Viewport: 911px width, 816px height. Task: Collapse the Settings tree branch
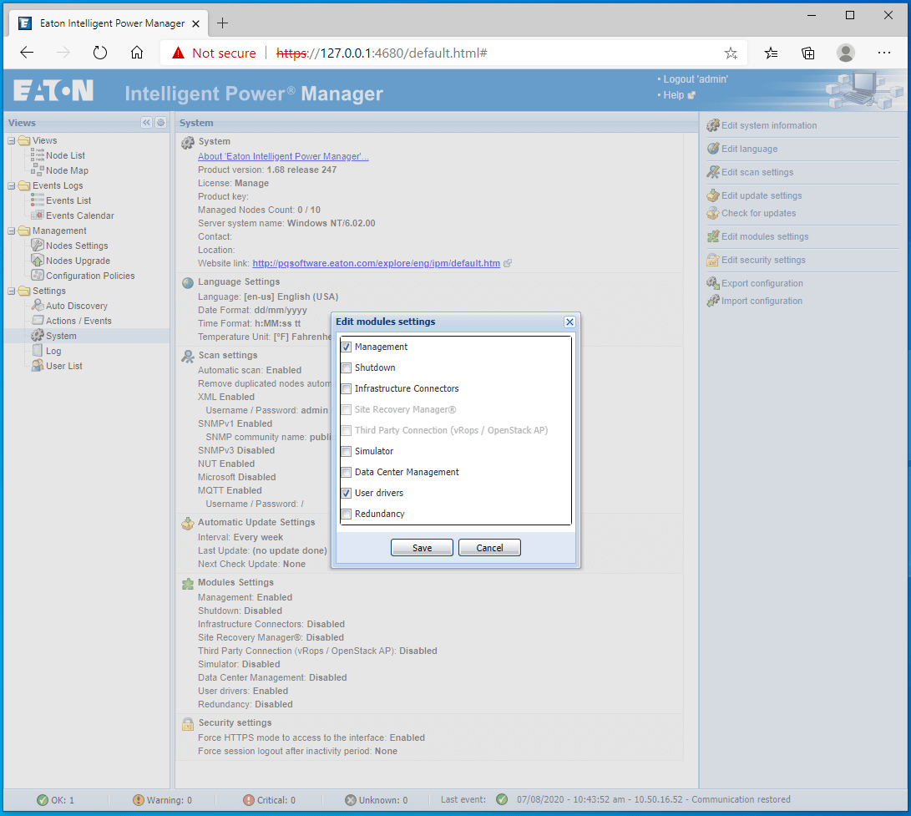tap(11, 291)
